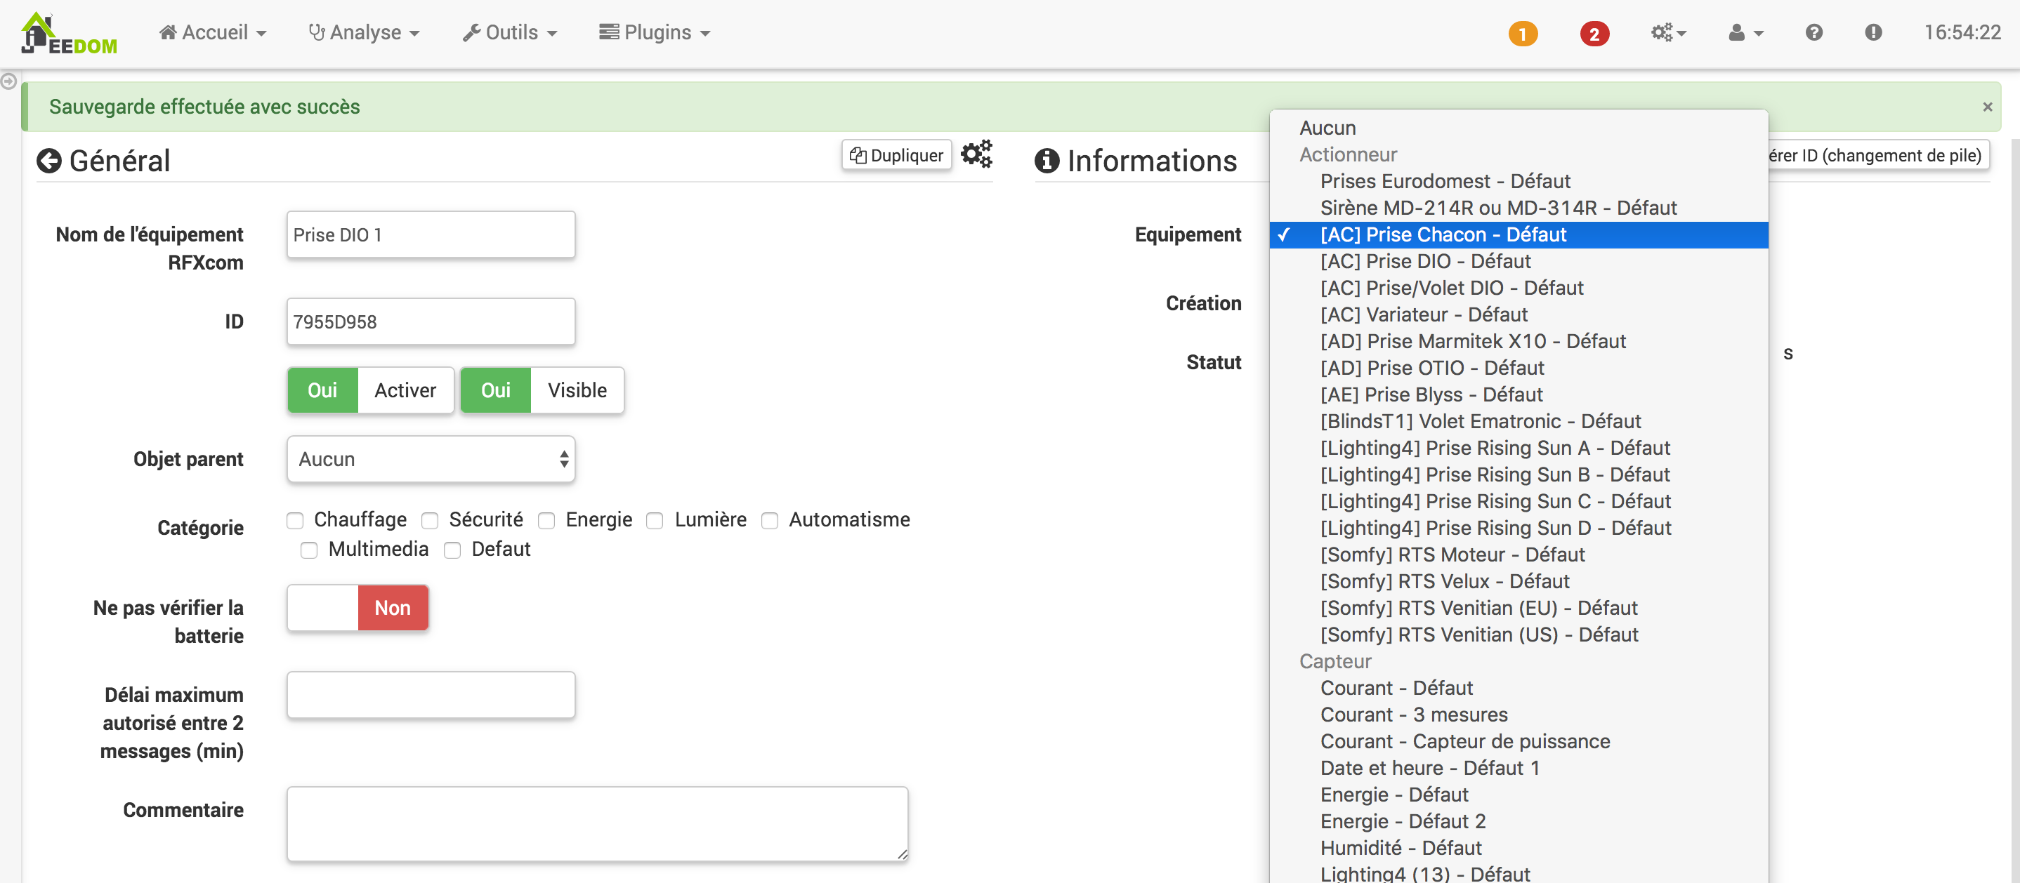Click the help question mark icon

pos(1813,33)
